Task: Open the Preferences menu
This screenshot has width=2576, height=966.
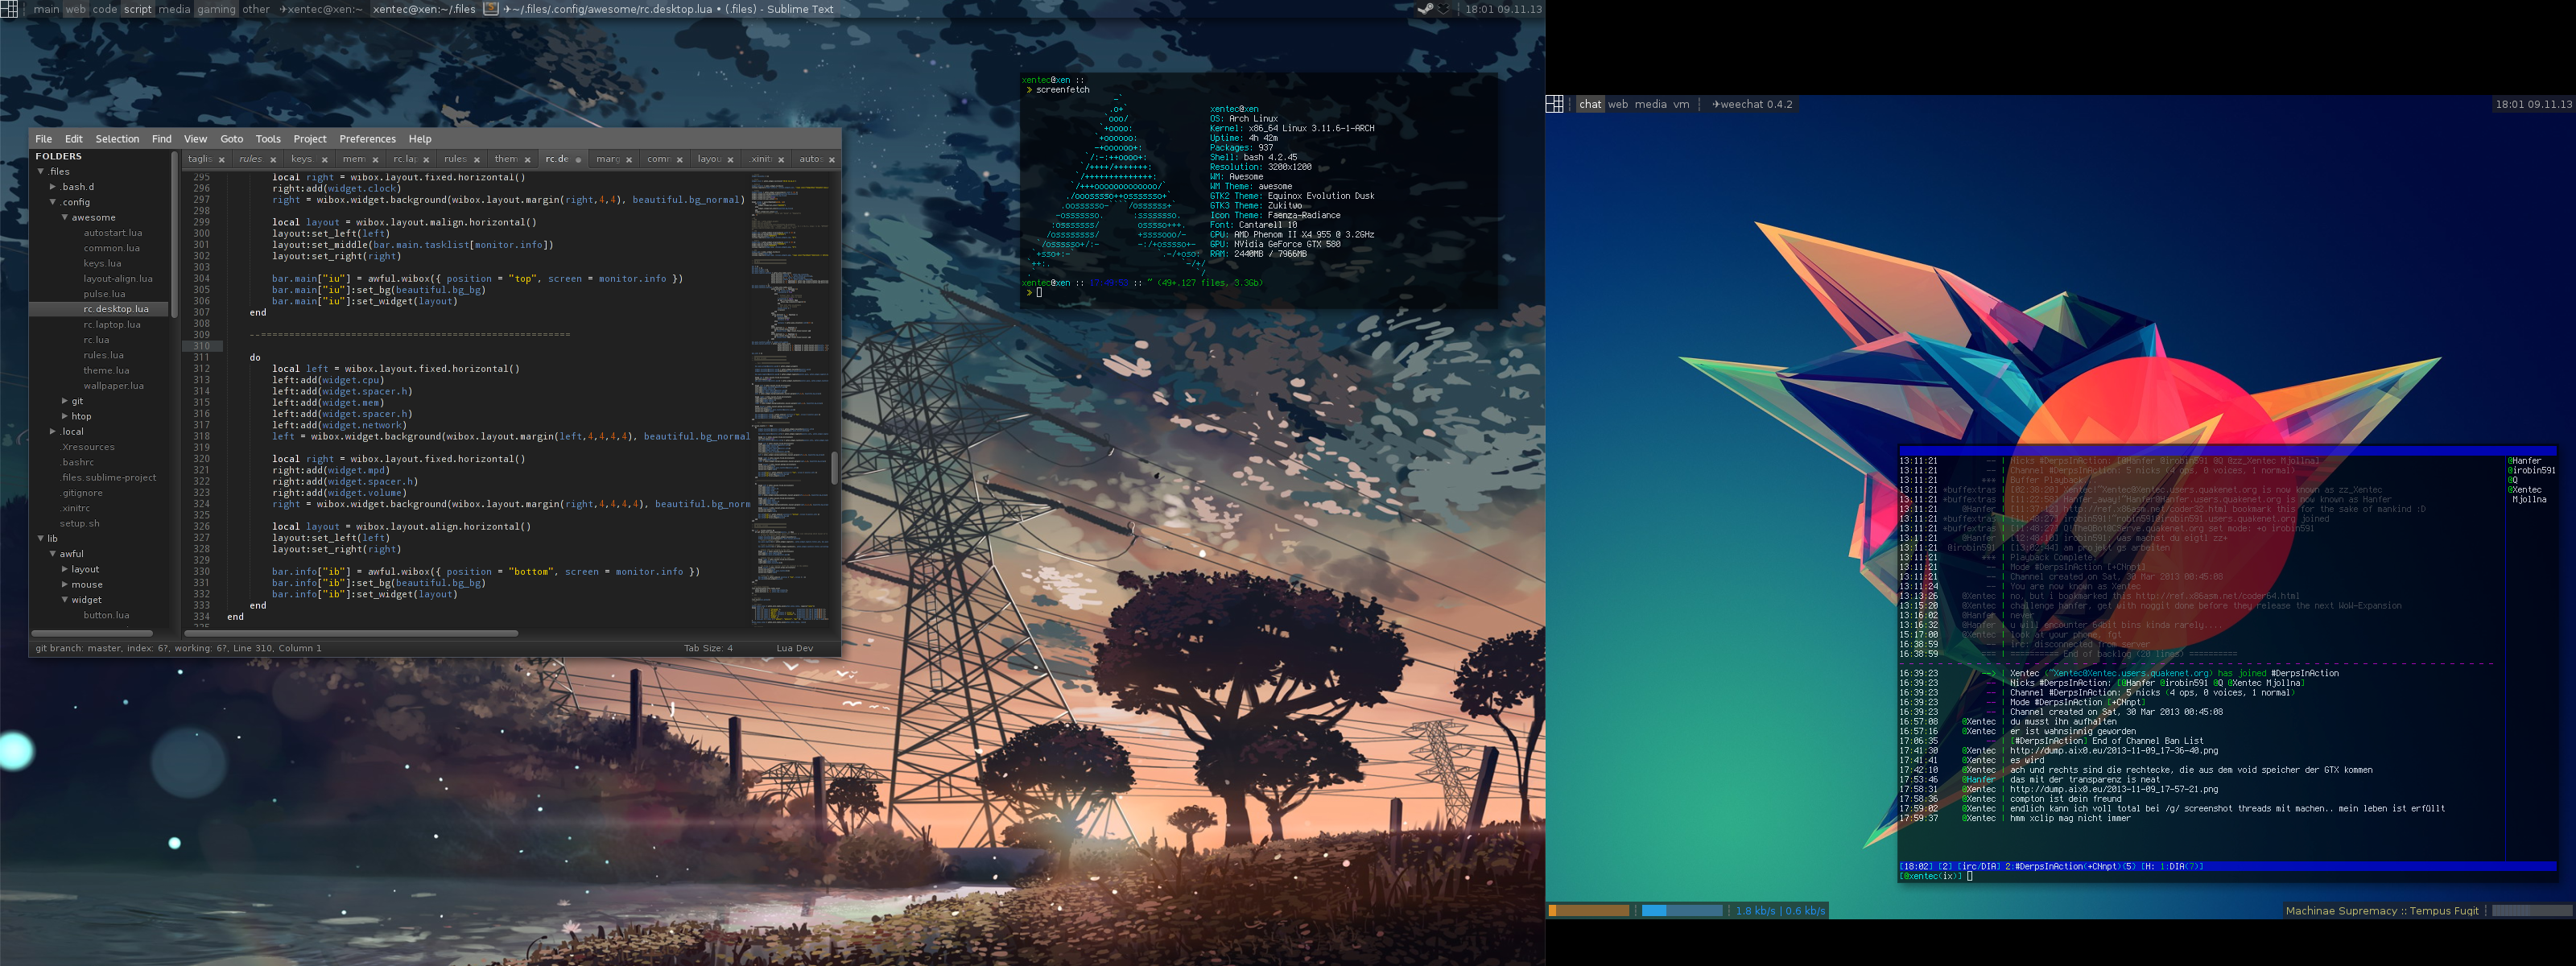Action: [367, 139]
